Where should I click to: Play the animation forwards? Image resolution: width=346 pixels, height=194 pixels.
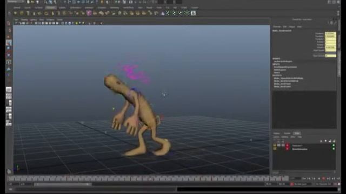tap(324, 178)
